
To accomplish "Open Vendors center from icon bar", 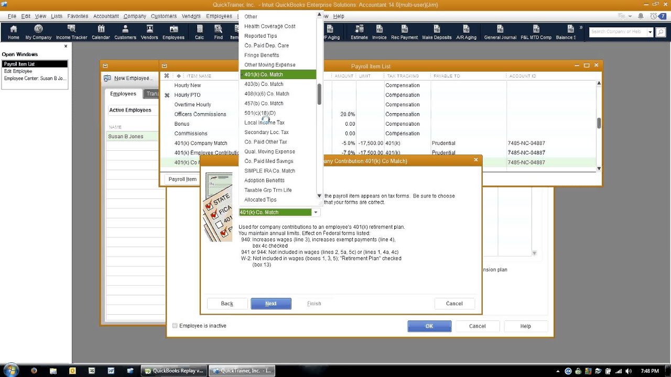I will pos(149,32).
